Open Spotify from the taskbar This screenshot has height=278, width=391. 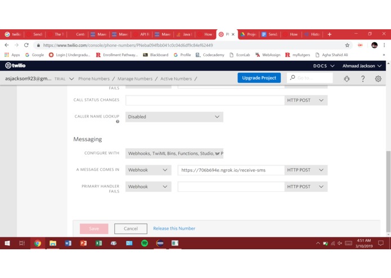pyautogui.click(x=145, y=243)
